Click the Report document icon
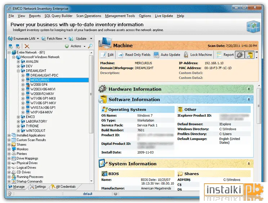268x203 pixels. [x=219, y=55]
